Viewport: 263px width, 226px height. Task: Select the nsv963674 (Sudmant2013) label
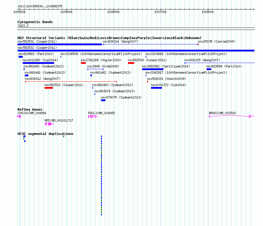pos(115,91)
